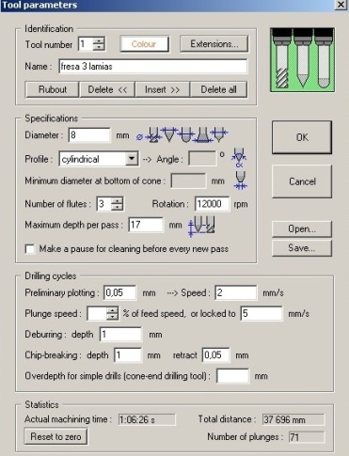Click the Plunge speed percentage field
This screenshot has width=349, height=456.
[97, 313]
